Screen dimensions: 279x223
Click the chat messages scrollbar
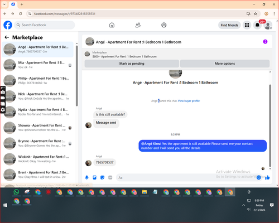tap(270, 125)
